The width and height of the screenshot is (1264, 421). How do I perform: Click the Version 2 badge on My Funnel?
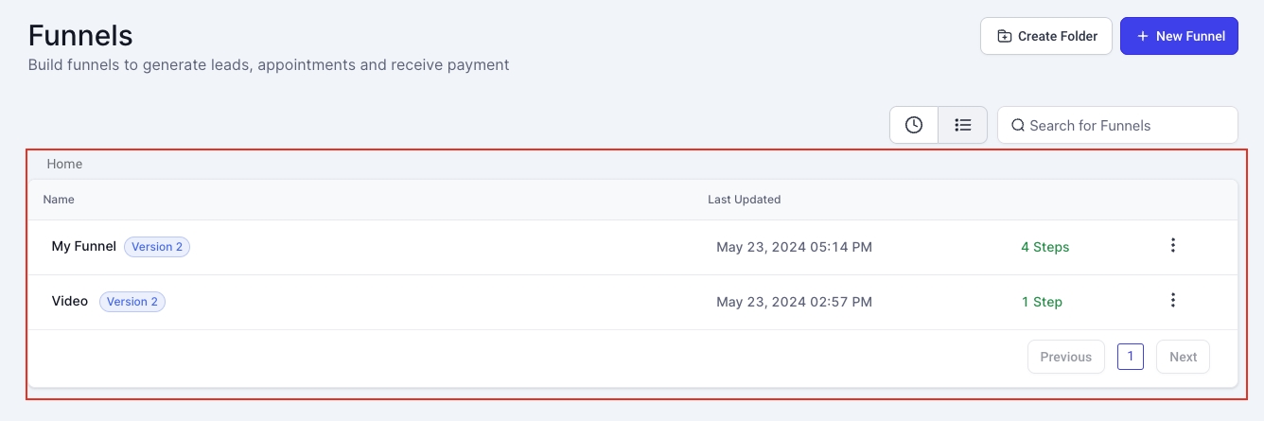pyautogui.click(x=157, y=247)
